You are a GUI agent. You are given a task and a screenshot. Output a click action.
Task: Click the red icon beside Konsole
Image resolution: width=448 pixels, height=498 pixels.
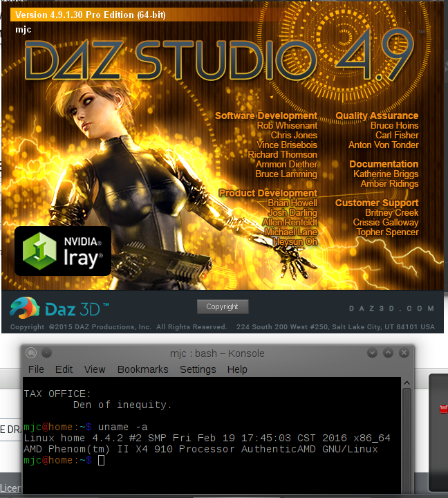(443, 409)
